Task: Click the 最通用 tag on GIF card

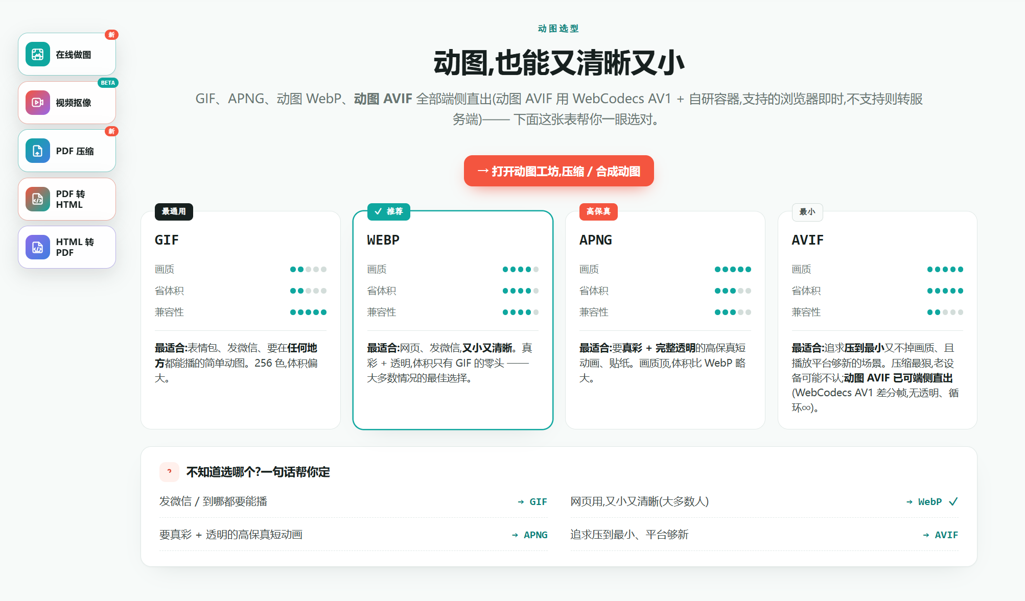Action: (x=174, y=211)
